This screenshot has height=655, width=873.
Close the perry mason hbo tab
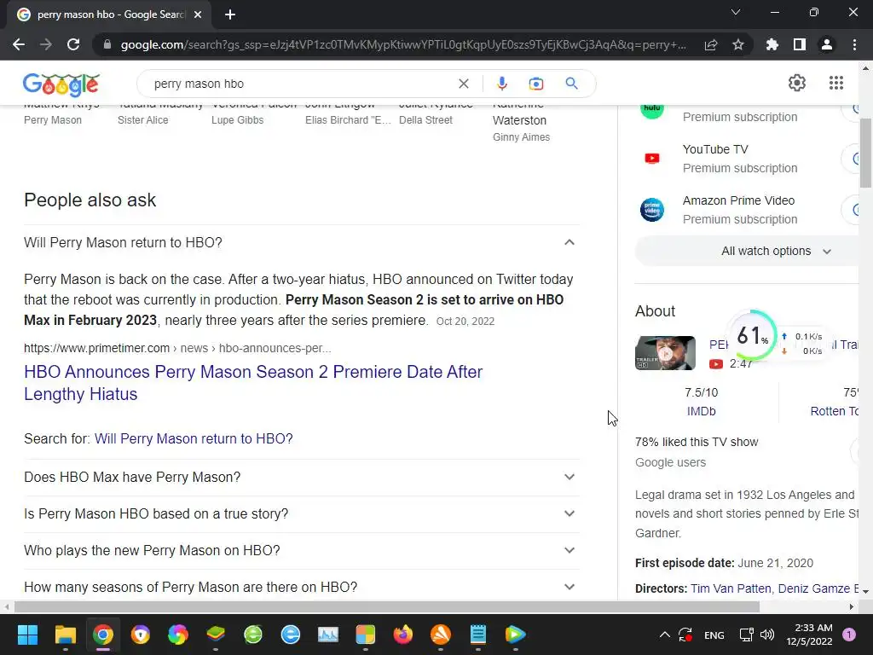[198, 15]
